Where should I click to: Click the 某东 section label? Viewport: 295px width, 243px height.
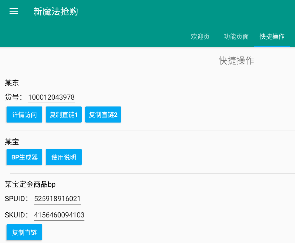pos(12,83)
